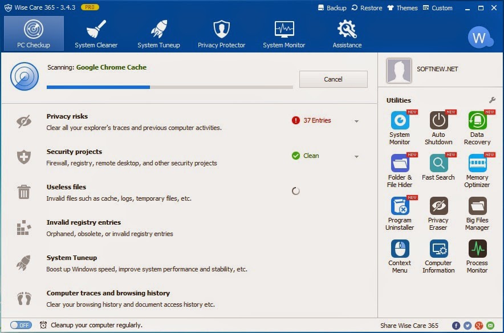Click 'Cleanup your computer regularly.' text

click(x=96, y=325)
